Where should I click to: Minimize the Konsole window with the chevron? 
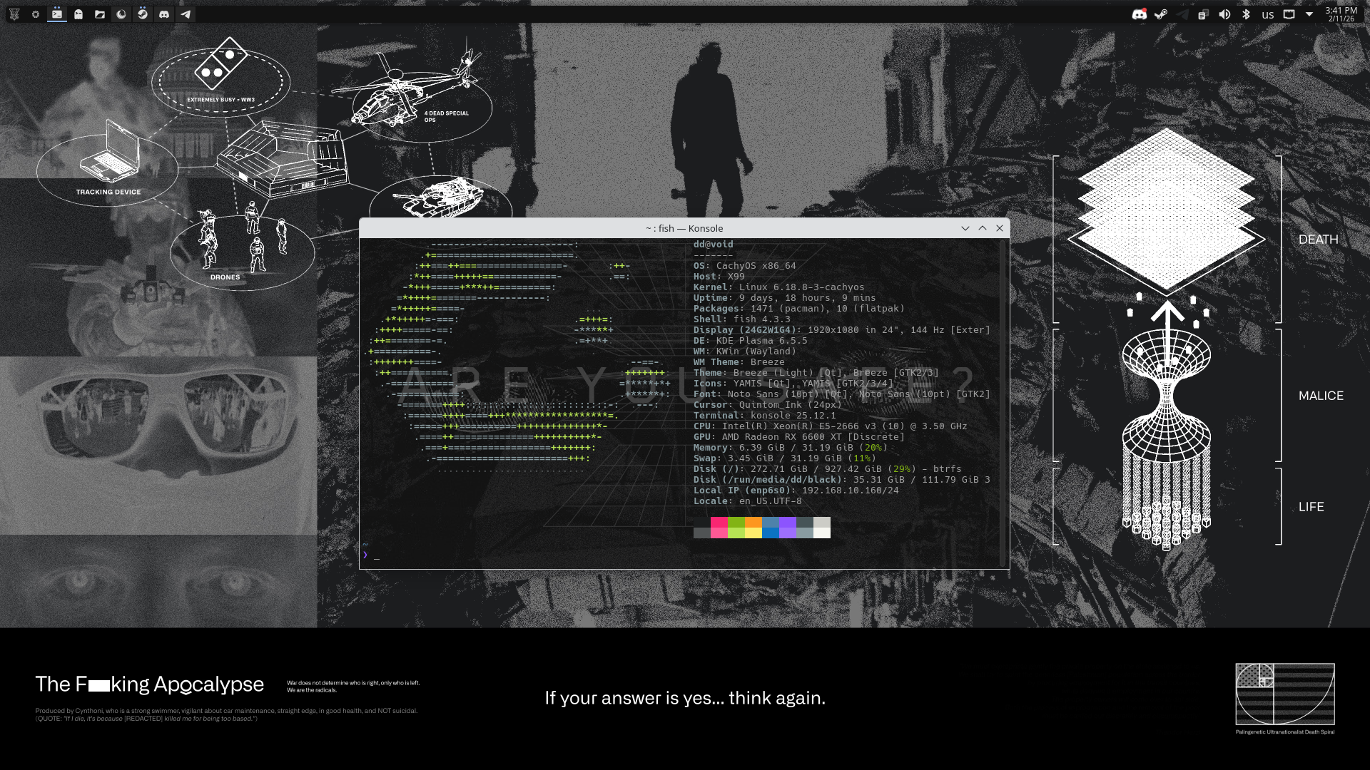(x=965, y=228)
